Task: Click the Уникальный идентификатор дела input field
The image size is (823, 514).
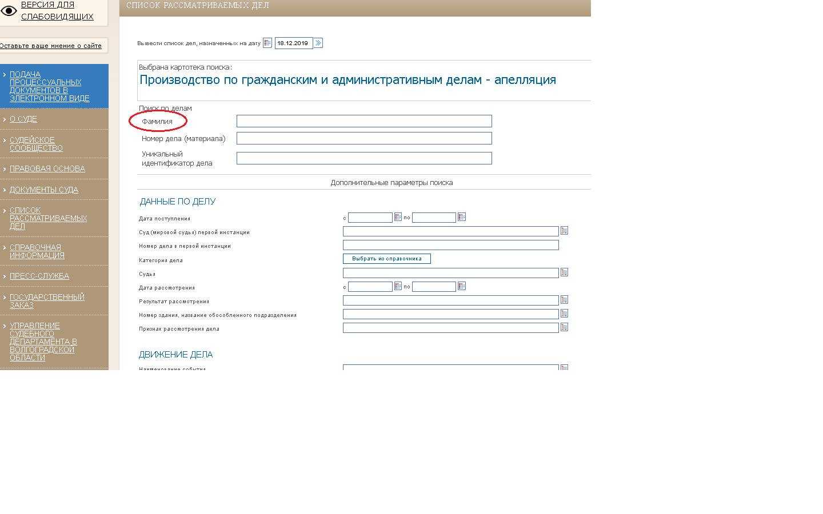Action: click(364, 158)
